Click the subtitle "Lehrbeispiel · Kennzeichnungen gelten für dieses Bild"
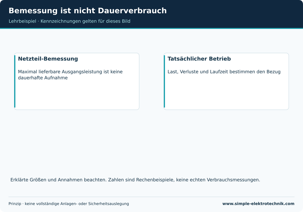303x212 pixels. point(69,21)
